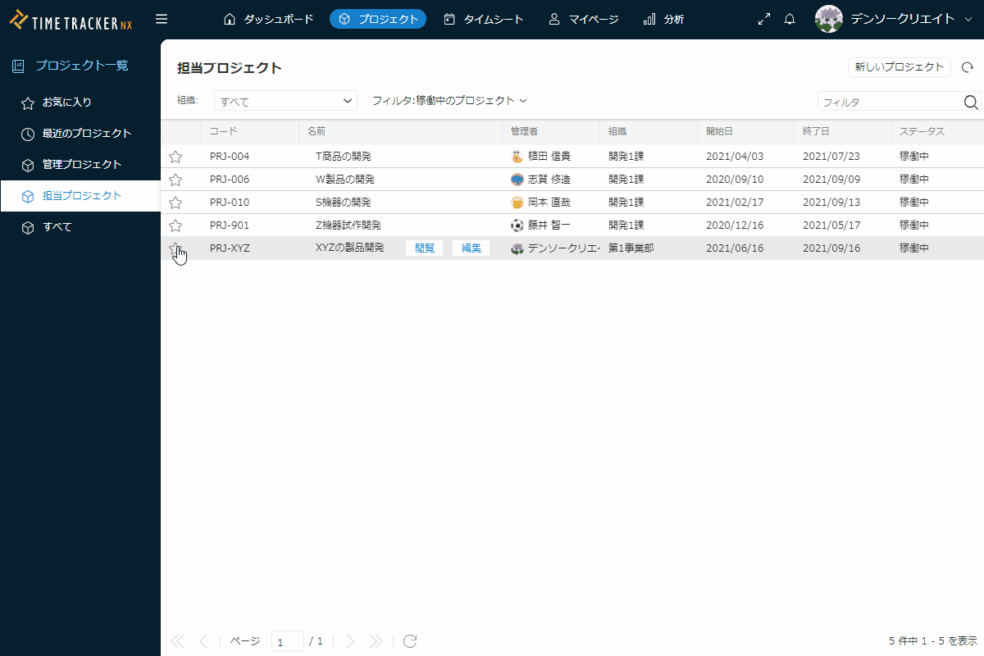Reload the list with the pagination refresh icon
984x656 pixels.
pos(411,640)
